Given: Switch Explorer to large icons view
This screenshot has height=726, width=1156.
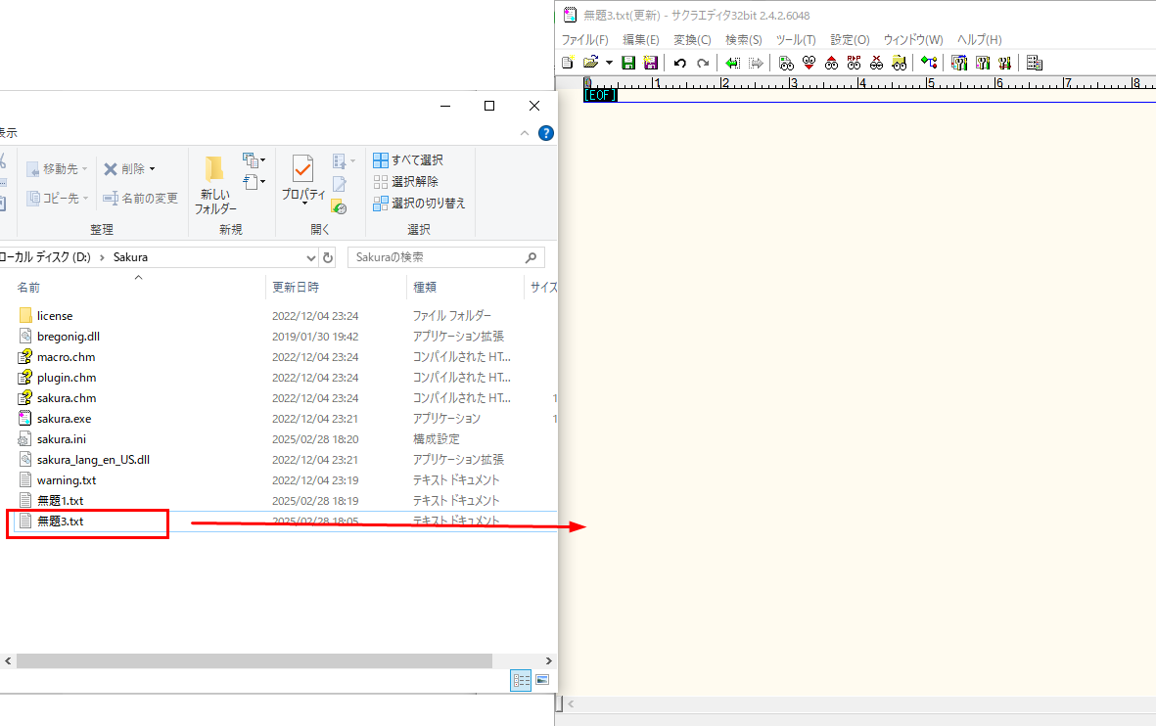Looking at the screenshot, I should [x=542, y=680].
